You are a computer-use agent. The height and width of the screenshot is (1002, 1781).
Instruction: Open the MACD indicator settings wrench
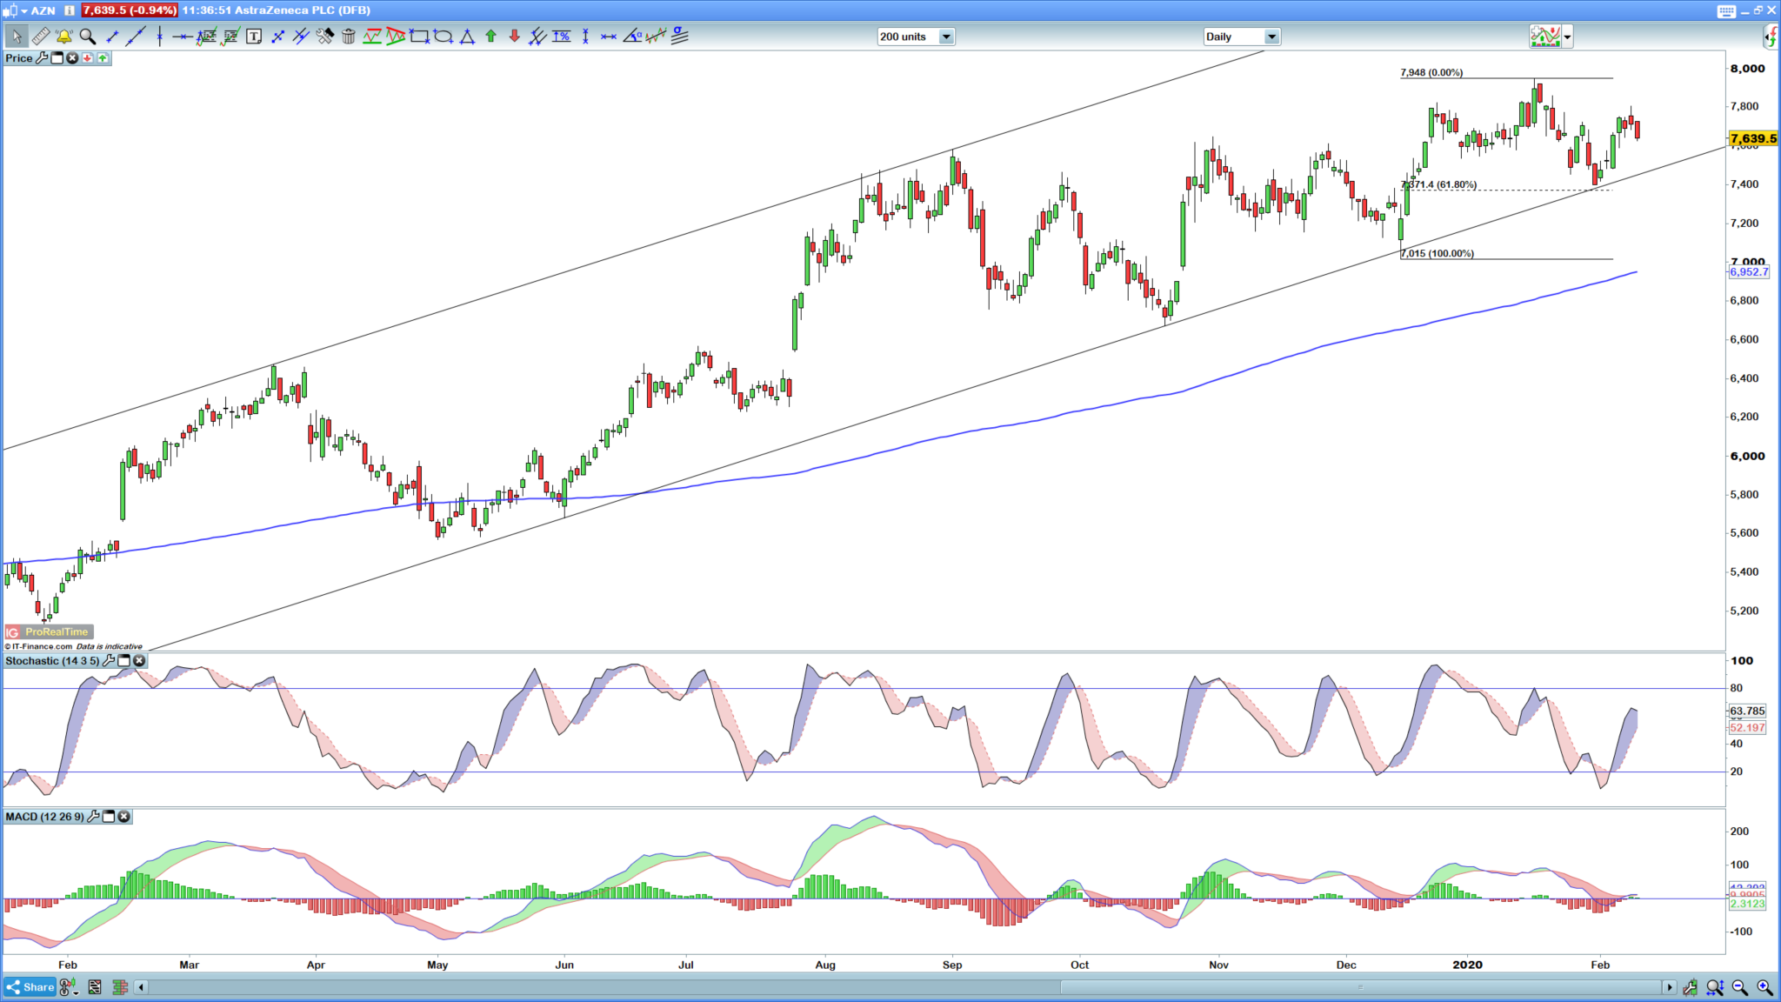(x=94, y=817)
